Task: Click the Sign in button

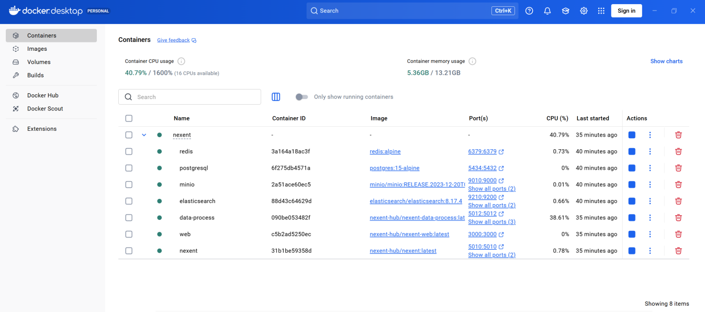Action: point(626,10)
